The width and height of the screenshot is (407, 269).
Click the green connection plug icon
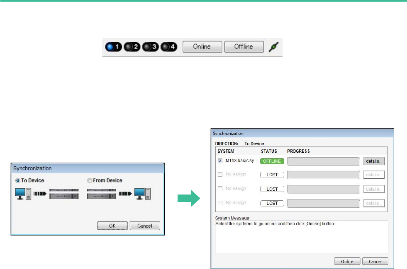pyautogui.click(x=273, y=47)
